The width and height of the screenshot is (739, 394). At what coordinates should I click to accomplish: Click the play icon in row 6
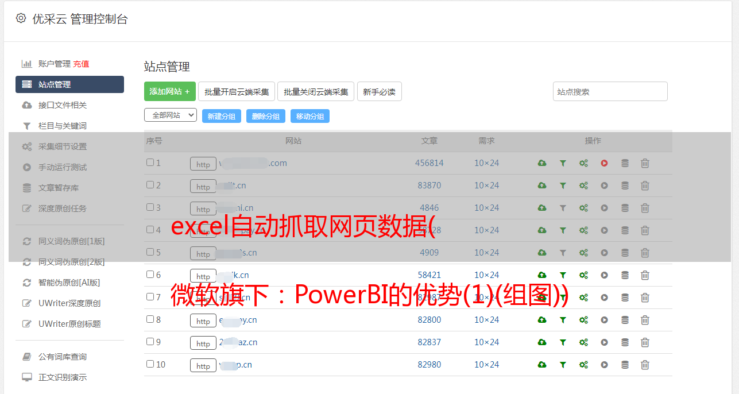[604, 275]
